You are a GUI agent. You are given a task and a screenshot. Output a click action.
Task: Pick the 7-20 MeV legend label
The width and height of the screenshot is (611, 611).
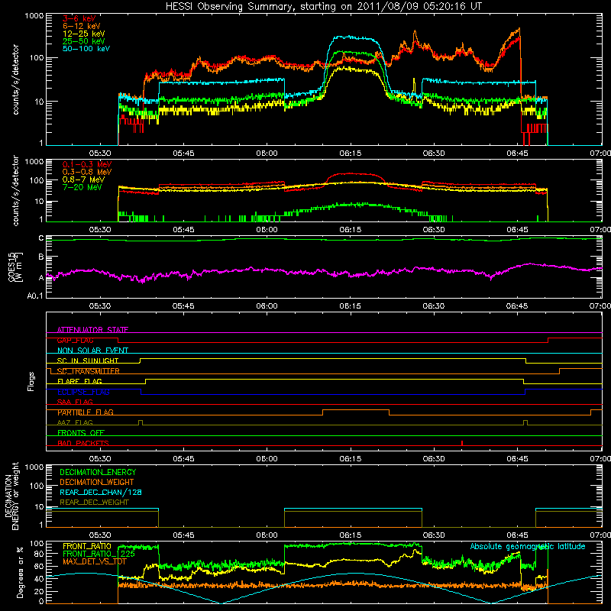tap(82, 187)
